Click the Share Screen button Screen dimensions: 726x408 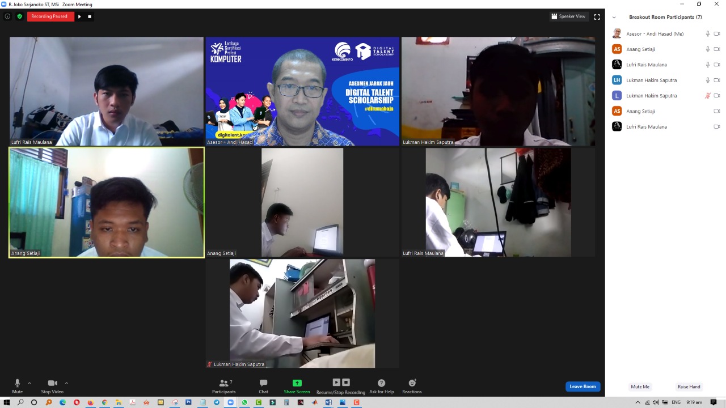[x=297, y=386]
